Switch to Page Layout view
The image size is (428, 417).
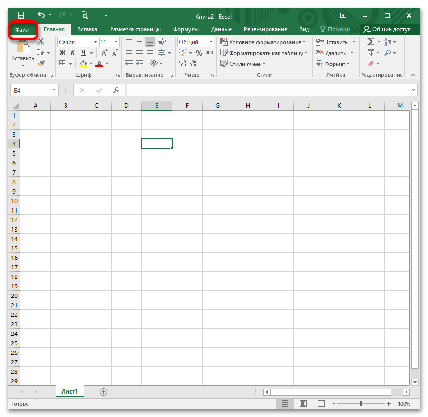(303, 404)
